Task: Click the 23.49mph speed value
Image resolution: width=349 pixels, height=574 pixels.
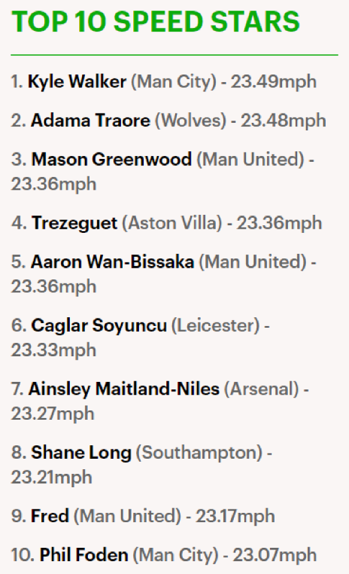Action: point(273,82)
